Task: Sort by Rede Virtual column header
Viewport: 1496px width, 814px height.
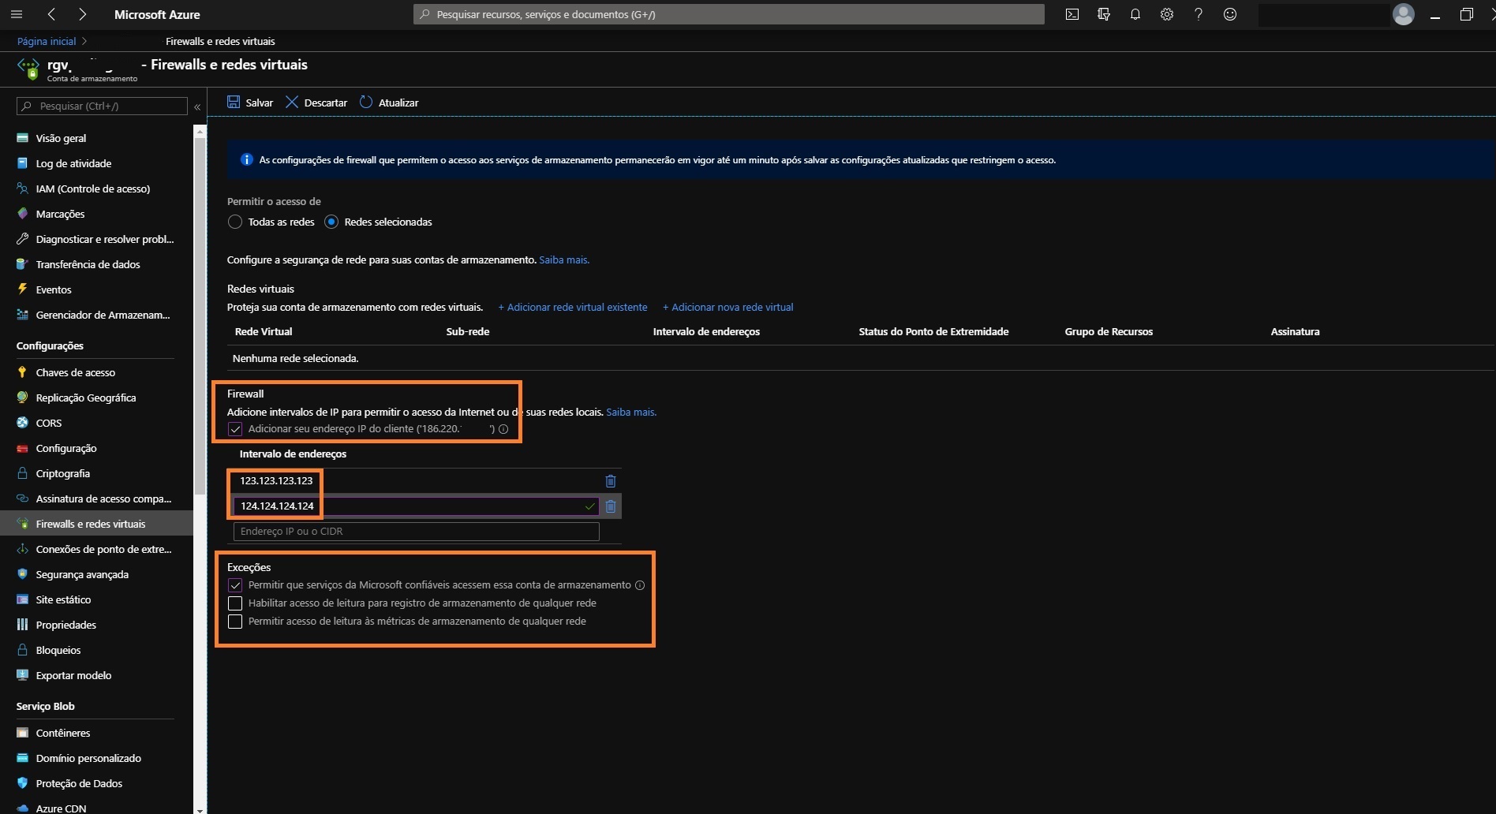Action: 264,331
